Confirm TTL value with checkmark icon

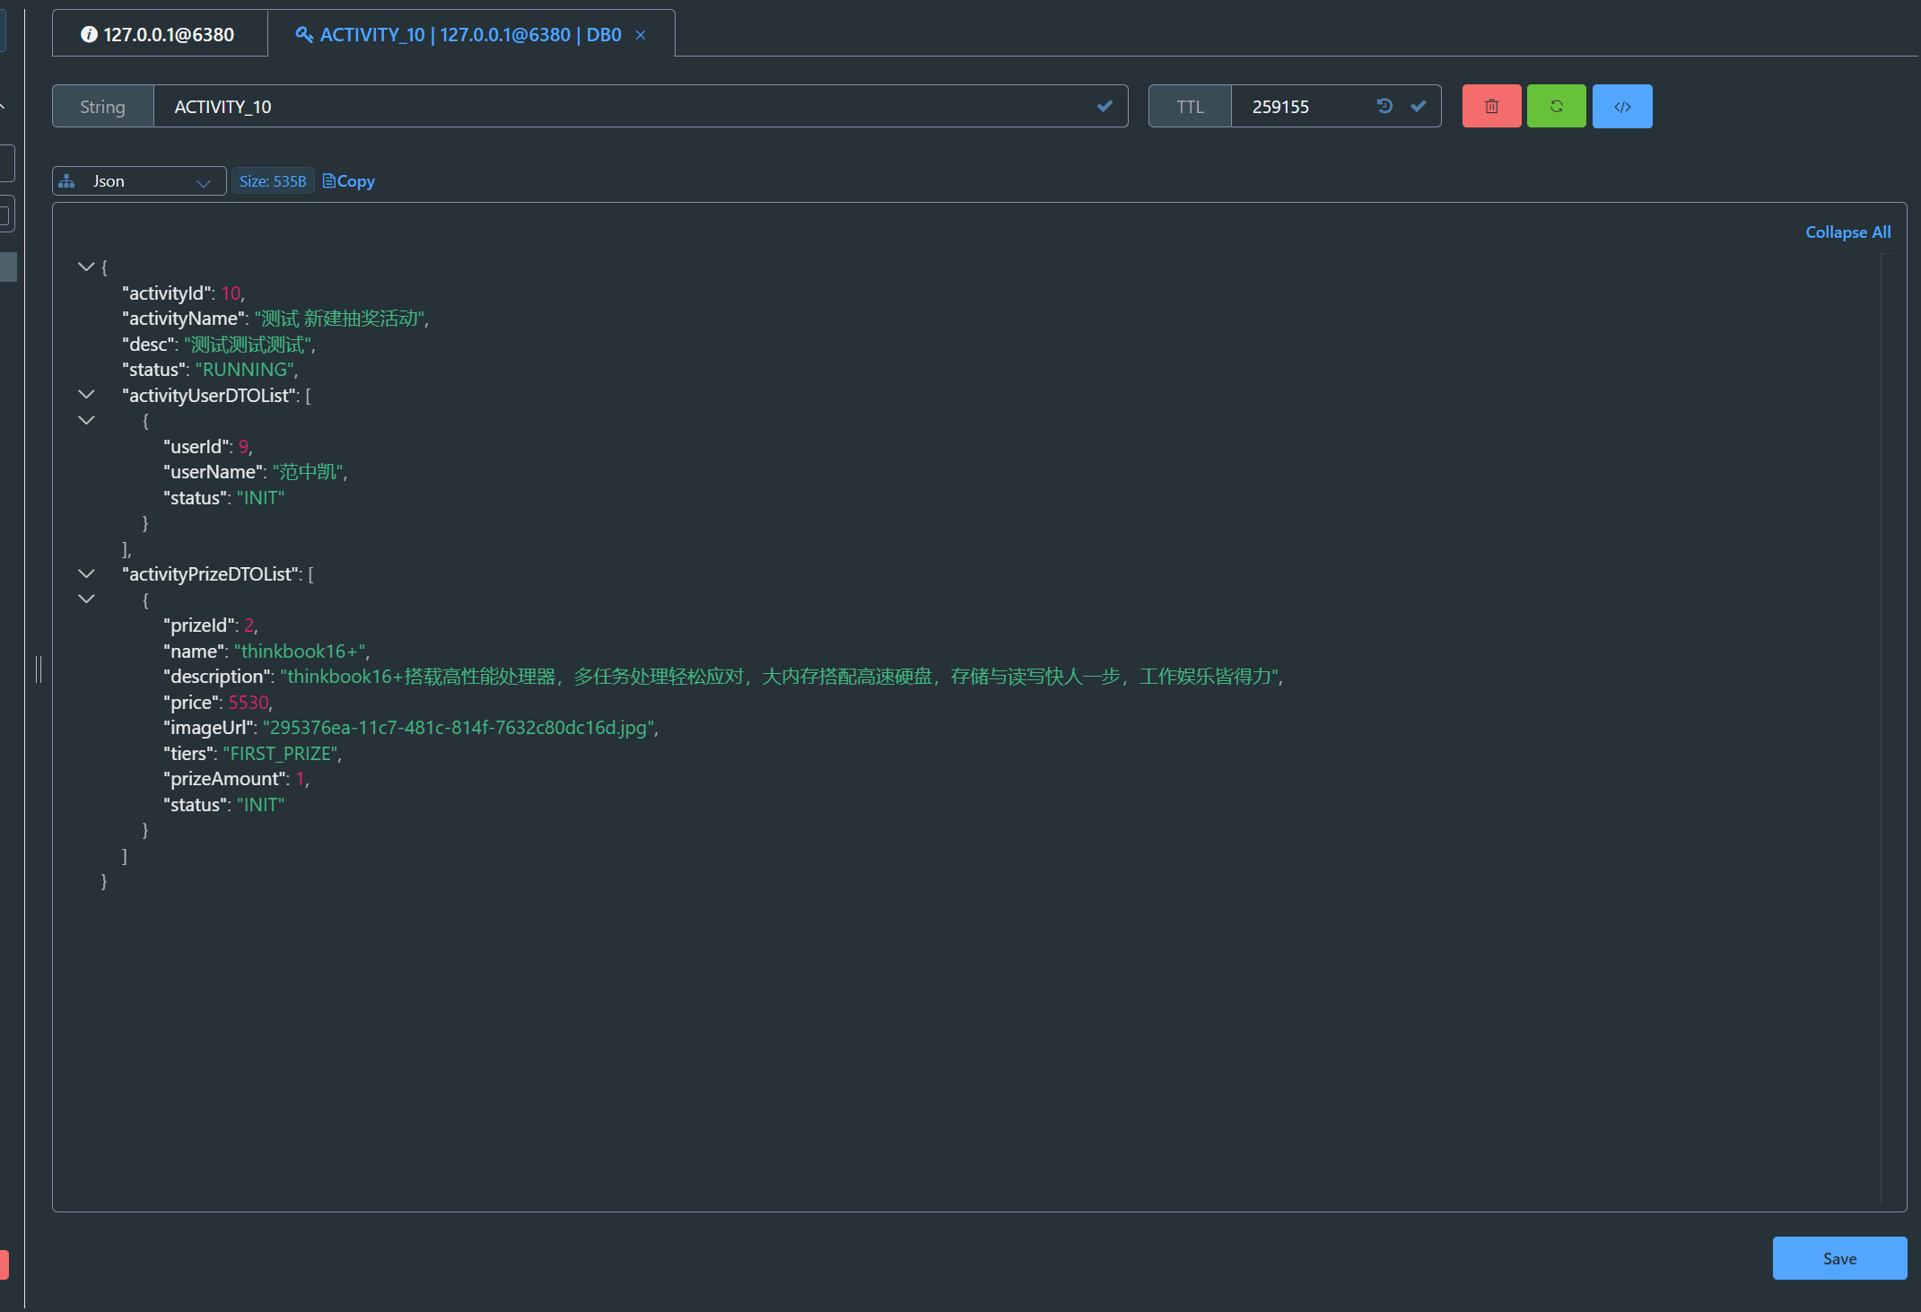pos(1418,106)
